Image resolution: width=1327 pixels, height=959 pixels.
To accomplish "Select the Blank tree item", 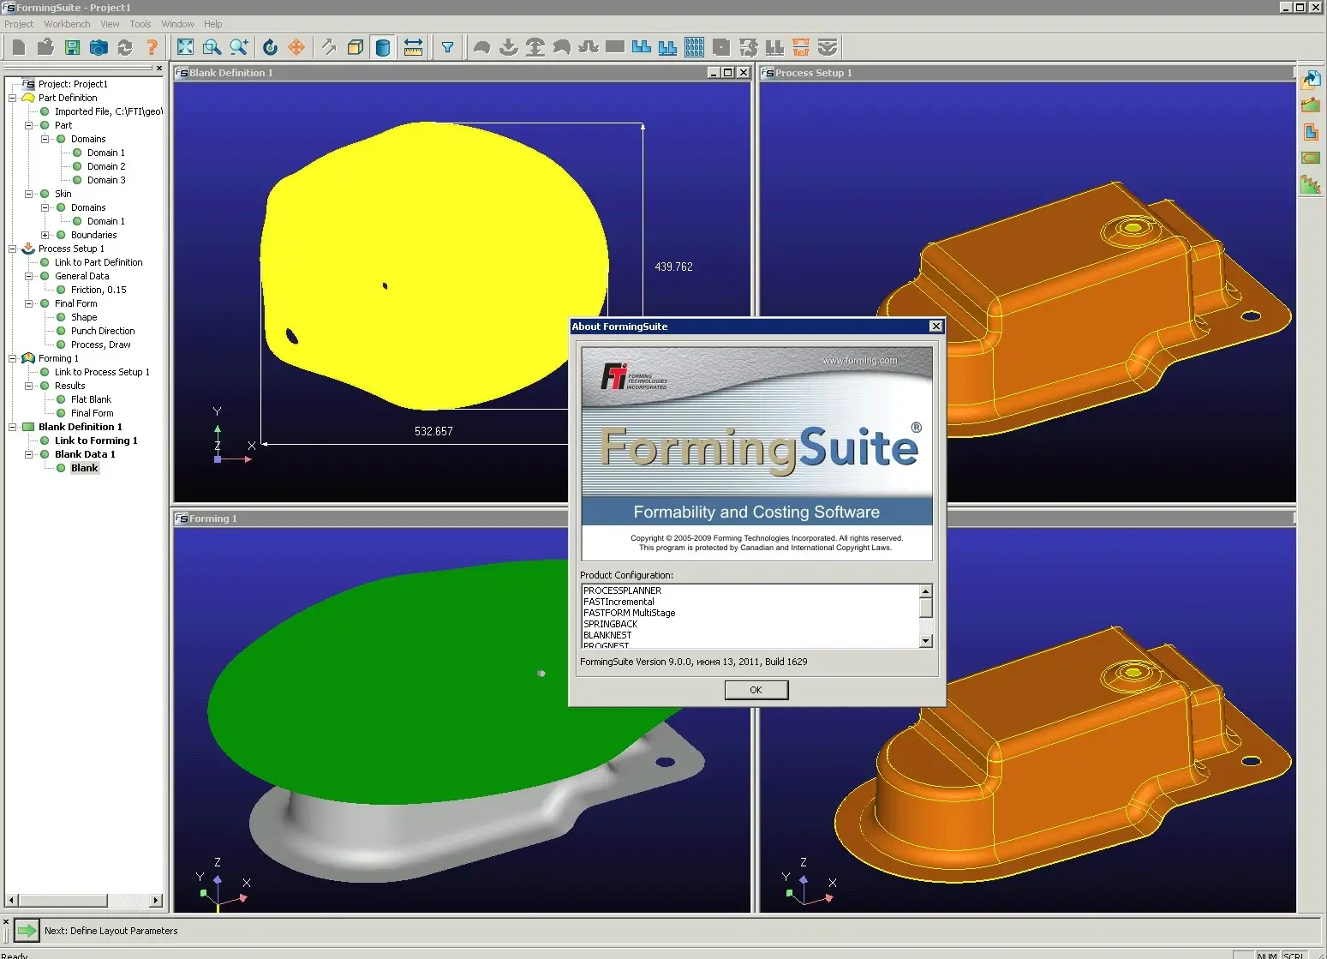I will pos(84,468).
